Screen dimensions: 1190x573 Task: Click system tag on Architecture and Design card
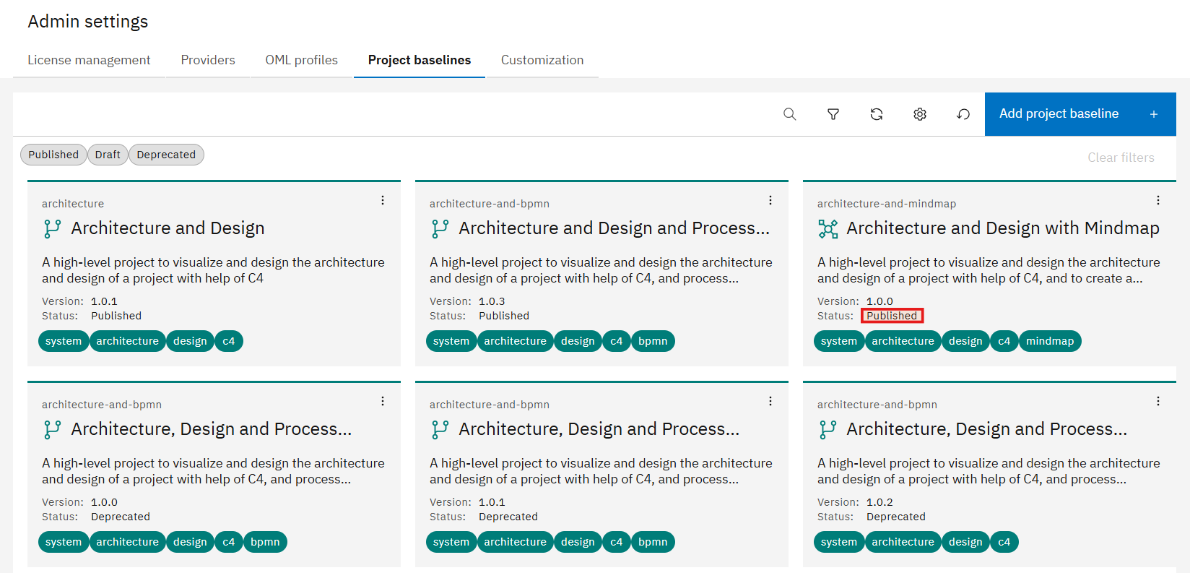(x=64, y=341)
